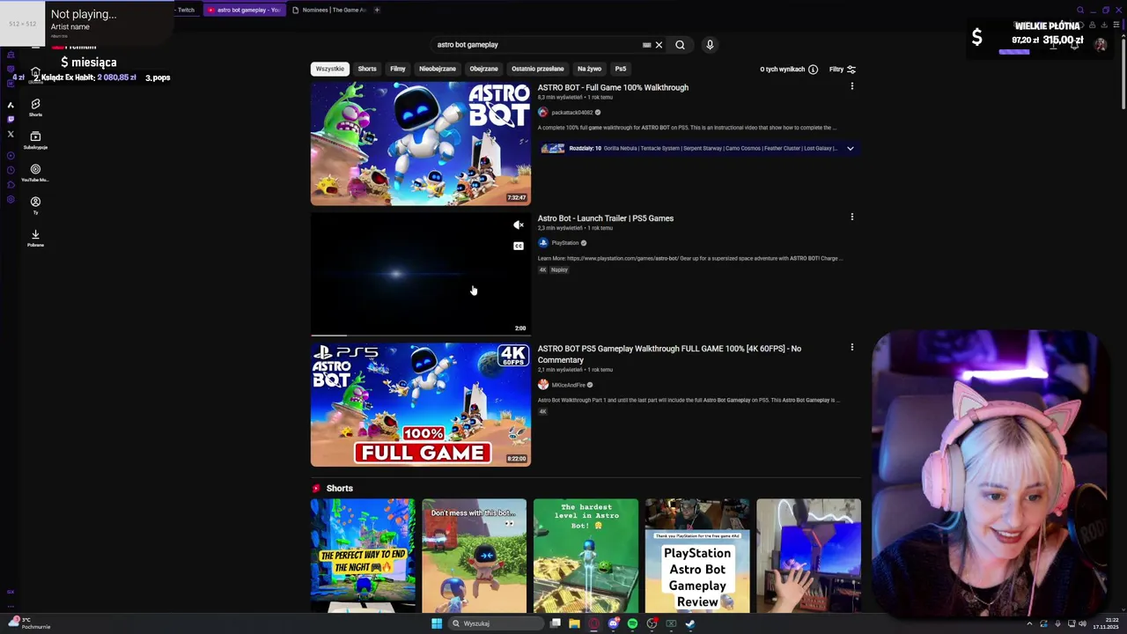The image size is (1127, 634).
Task: Open browser sidebar history clock icon
Action: tap(11, 170)
